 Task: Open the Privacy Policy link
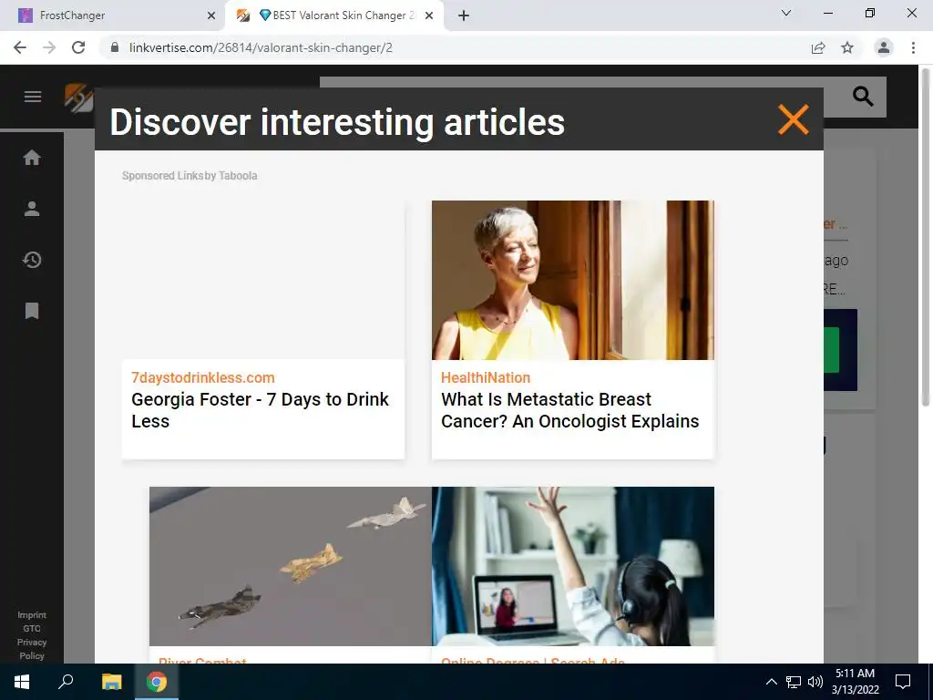[32, 649]
